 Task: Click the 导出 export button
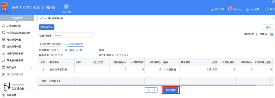(x=268, y=28)
